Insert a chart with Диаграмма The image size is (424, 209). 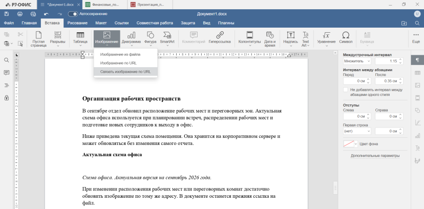click(x=131, y=39)
